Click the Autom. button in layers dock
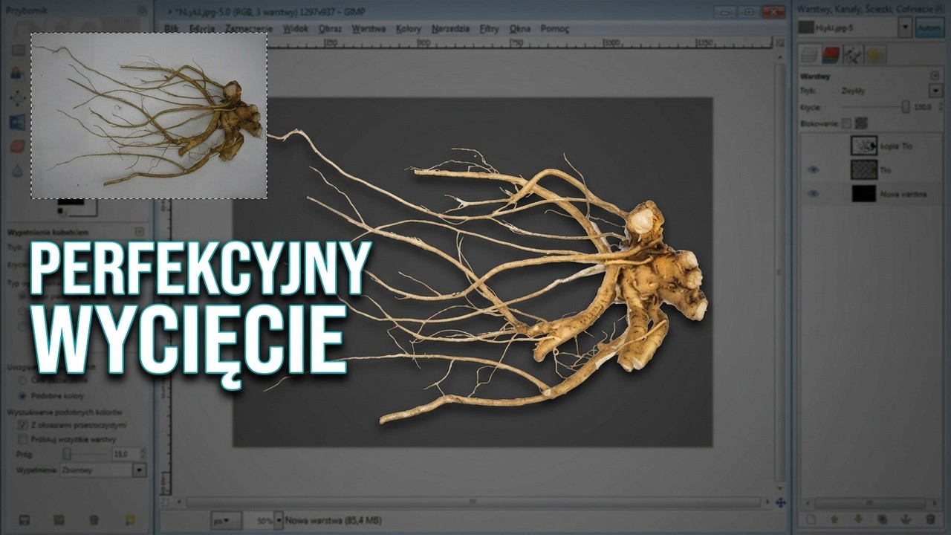This screenshot has height=535, width=951. point(929,27)
